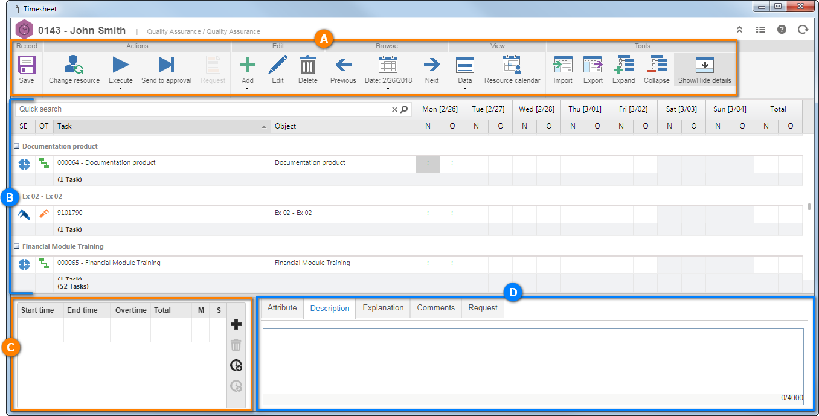The image size is (819, 416).
Task: Select Mon normal hours cell for task 000064
Action: point(428,163)
